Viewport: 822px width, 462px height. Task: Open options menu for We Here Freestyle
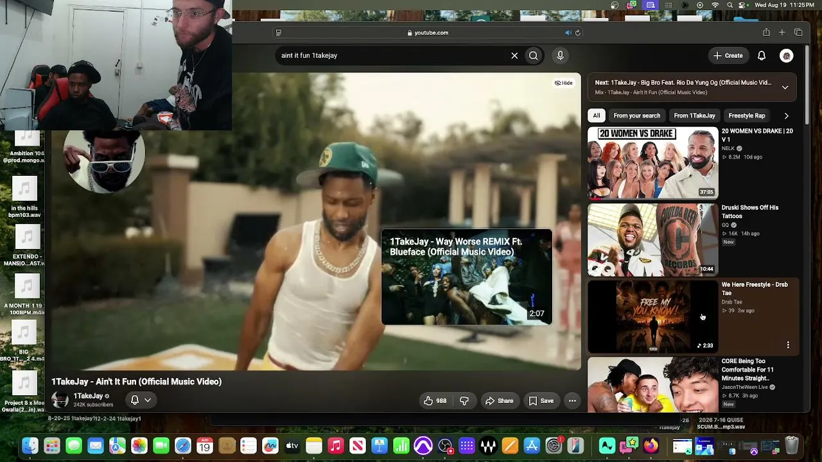point(788,345)
